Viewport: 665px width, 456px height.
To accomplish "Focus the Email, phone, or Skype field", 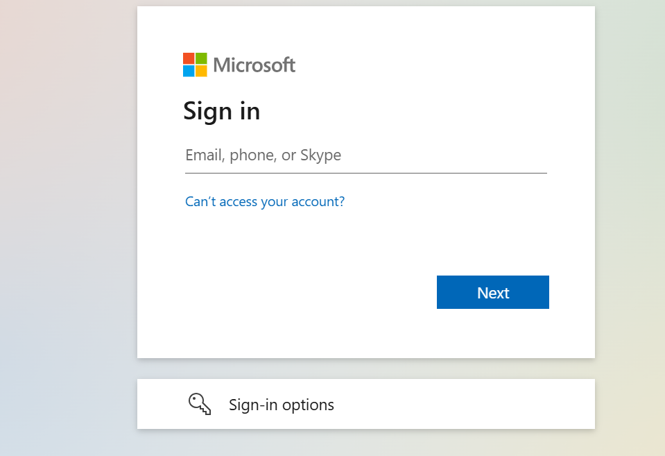I will 366,155.
